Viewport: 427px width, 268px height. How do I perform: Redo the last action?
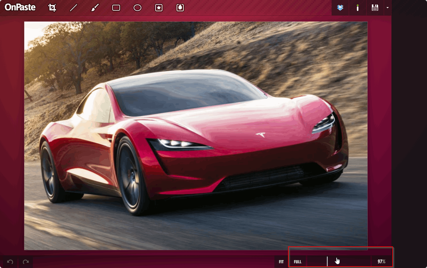click(x=26, y=262)
